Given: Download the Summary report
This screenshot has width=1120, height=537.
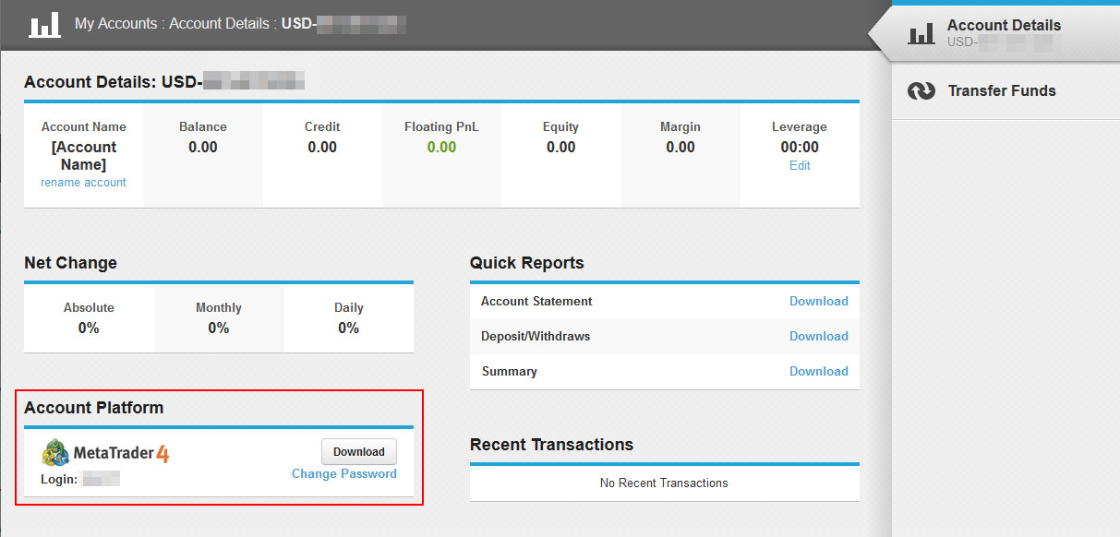Looking at the screenshot, I should click(x=818, y=372).
